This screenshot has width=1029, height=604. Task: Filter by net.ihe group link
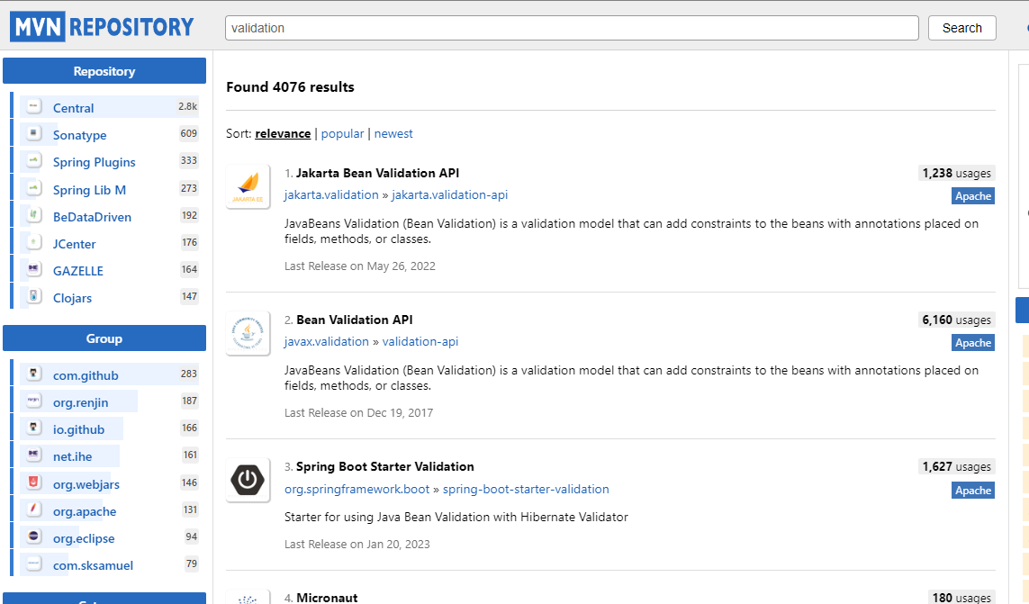click(73, 456)
